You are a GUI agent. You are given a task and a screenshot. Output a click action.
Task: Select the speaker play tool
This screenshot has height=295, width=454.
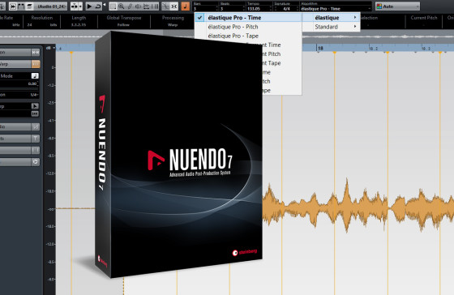coord(138,6)
